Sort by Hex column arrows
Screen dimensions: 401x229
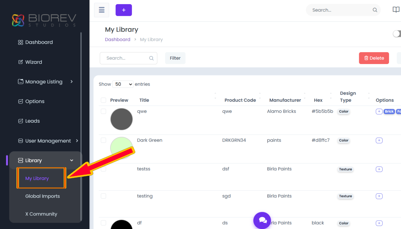click(331, 96)
